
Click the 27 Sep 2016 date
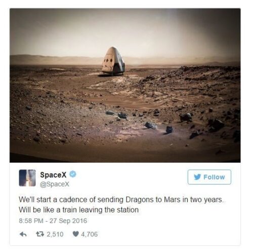[68, 221]
